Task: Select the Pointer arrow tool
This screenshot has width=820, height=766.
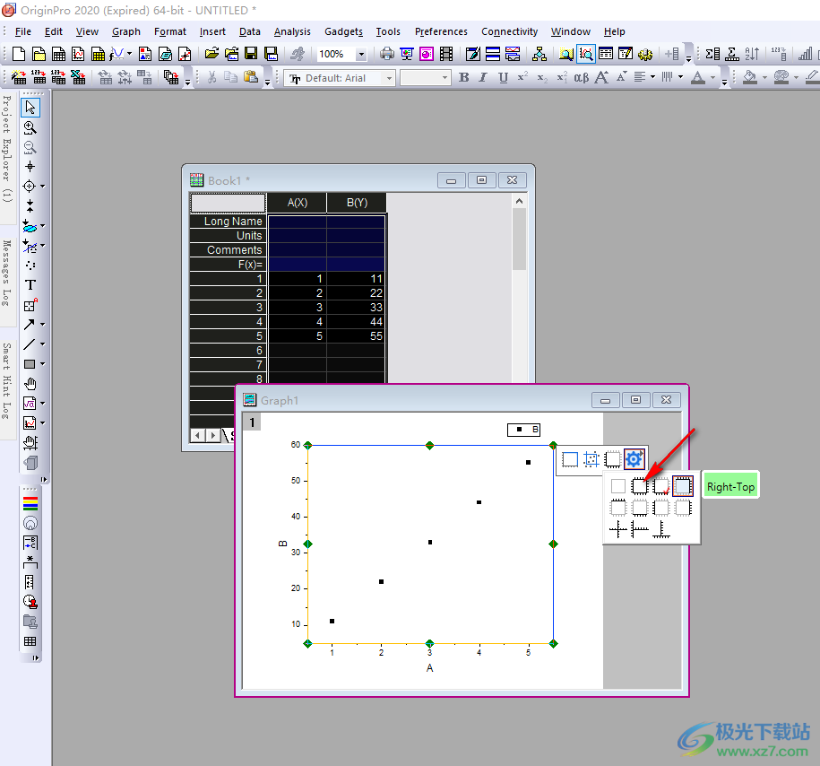Action: click(30, 108)
